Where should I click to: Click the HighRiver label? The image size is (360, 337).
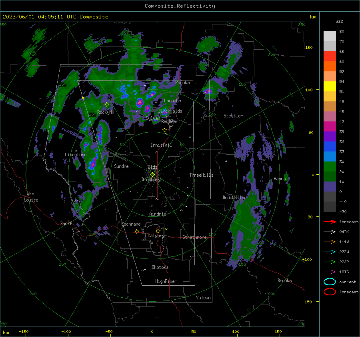click(x=166, y=281)
